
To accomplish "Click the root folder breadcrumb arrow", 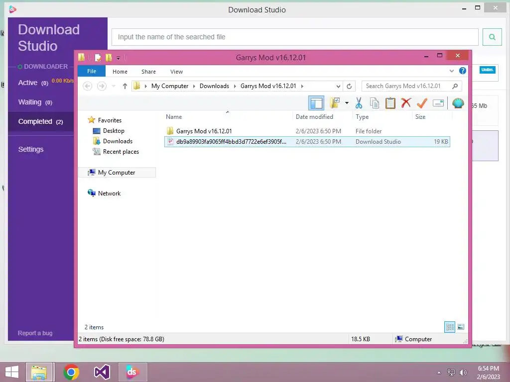I will point(146,86).
